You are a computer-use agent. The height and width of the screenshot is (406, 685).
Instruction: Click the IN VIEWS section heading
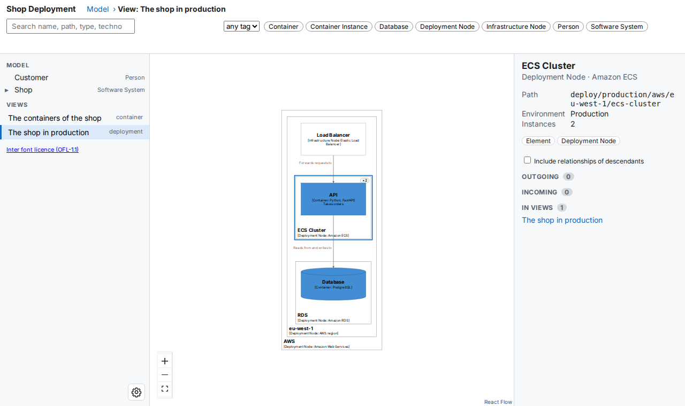pyautogui.click(x=537, y=207)
